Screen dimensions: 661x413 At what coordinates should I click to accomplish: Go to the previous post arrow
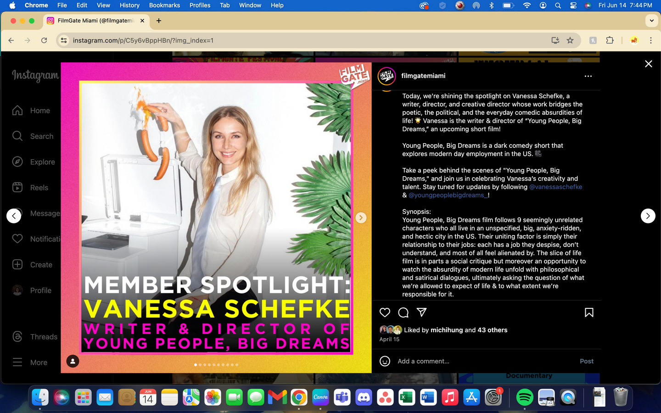coord(14,216)
